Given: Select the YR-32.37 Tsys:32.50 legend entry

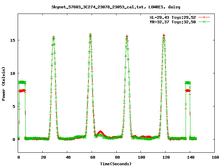Looking at the screenshot, I should pos(173,22).
